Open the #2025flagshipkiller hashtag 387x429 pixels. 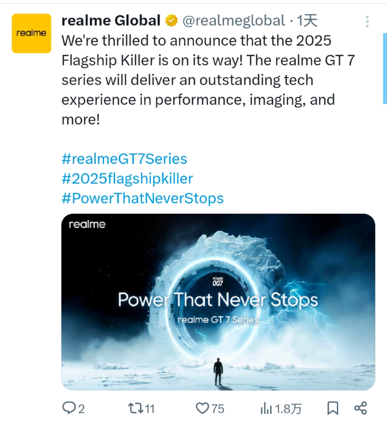pos(128,178)
